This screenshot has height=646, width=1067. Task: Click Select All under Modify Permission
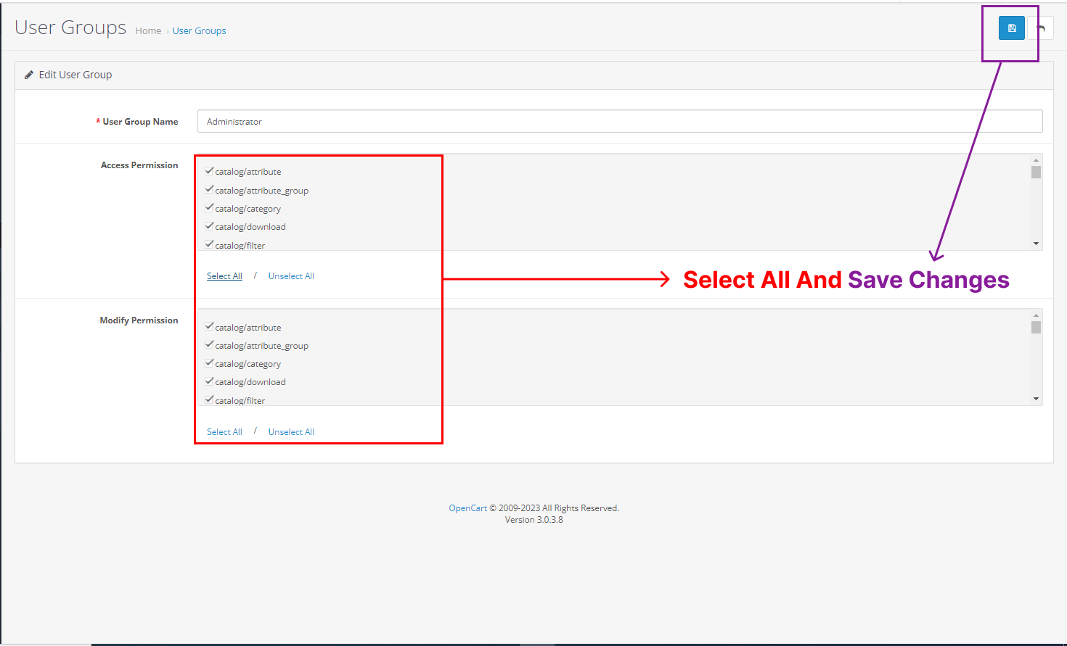pyautogui.click(x=224, y=431)
